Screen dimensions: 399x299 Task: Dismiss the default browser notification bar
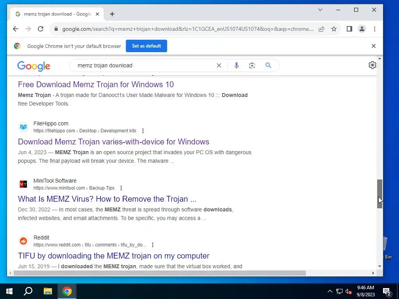pos(374,46)
